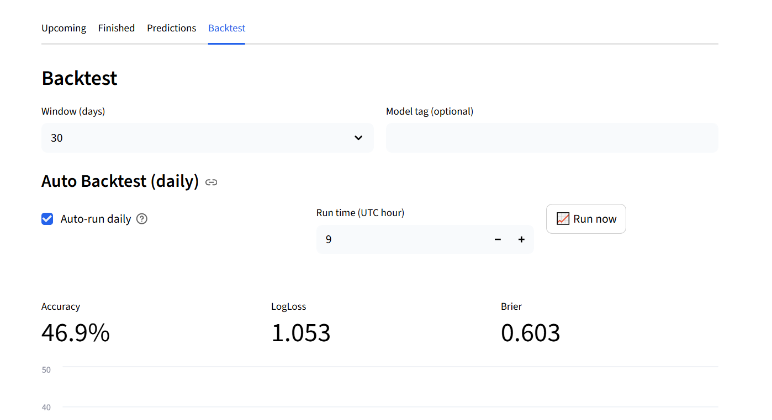Click the chevron arrow in Window selector

pos(358,138)
